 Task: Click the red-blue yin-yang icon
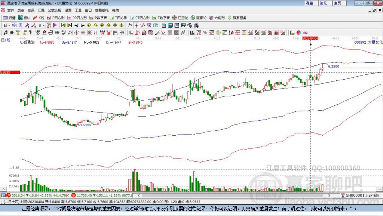click(298, 33)
